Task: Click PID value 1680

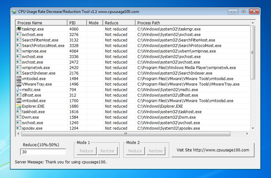Action: pyautogui.click(x=74, y=106)
